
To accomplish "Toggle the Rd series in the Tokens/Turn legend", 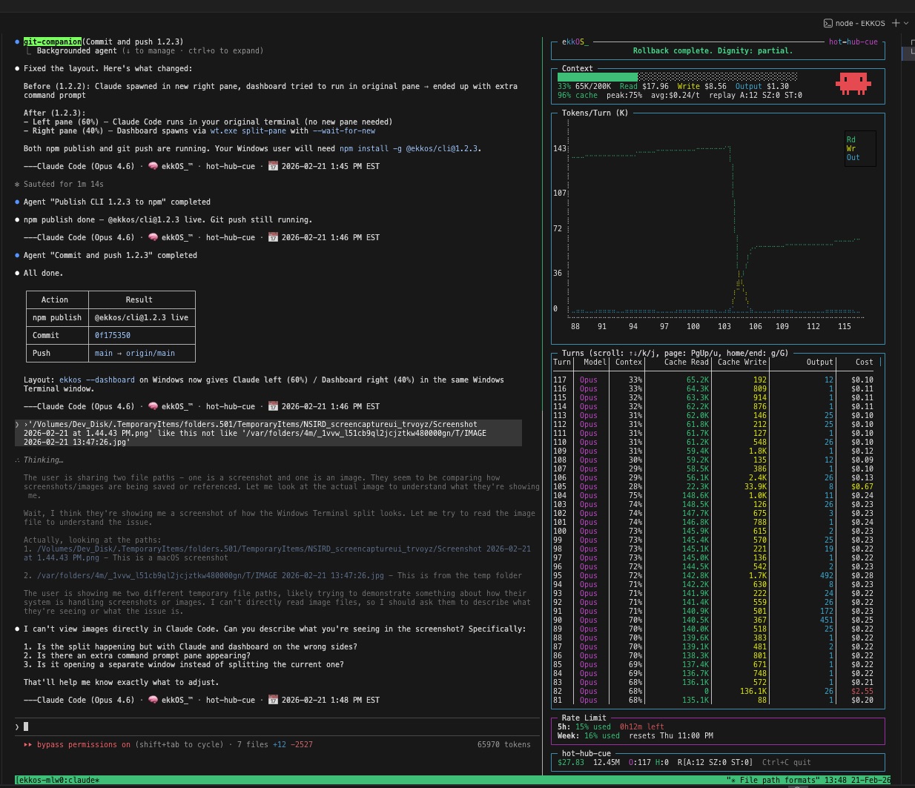I will [x=850, y=139].
